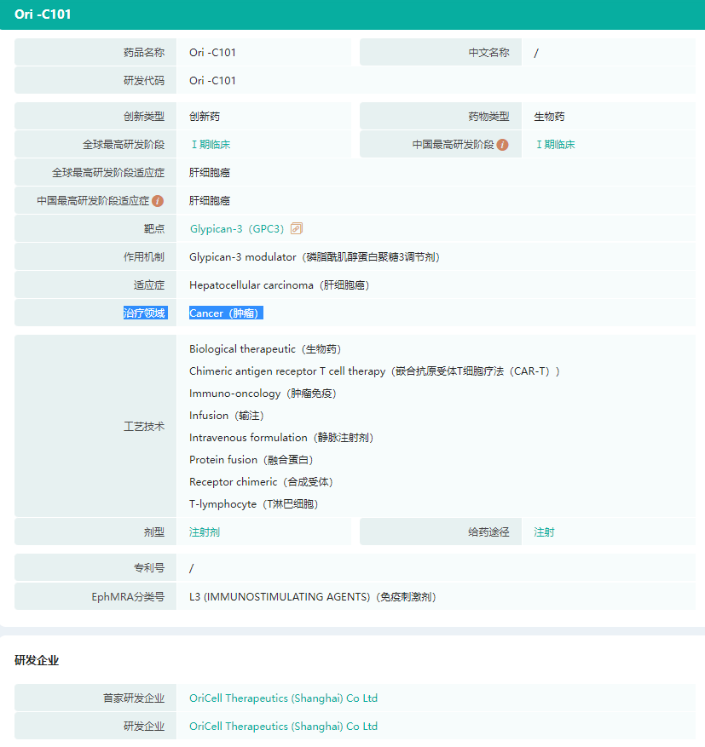Click info icon beside 中国最高研发阶段
This screenshot has height=747, width=705.
point(502,144)
